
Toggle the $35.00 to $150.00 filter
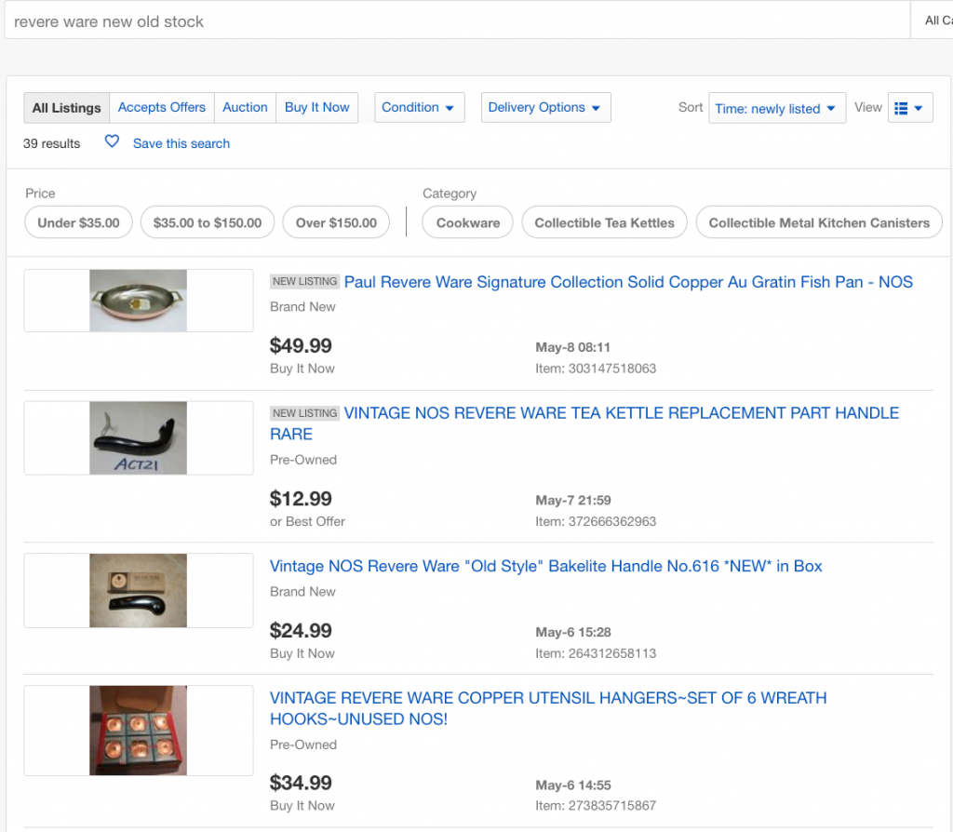point(208,222)
